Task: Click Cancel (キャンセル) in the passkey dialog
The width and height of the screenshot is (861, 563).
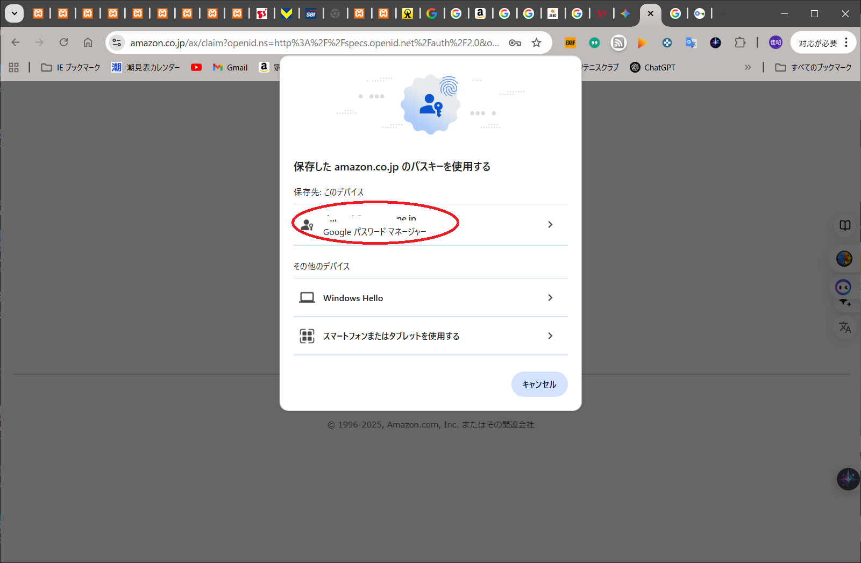Action: tap(539, 384)
